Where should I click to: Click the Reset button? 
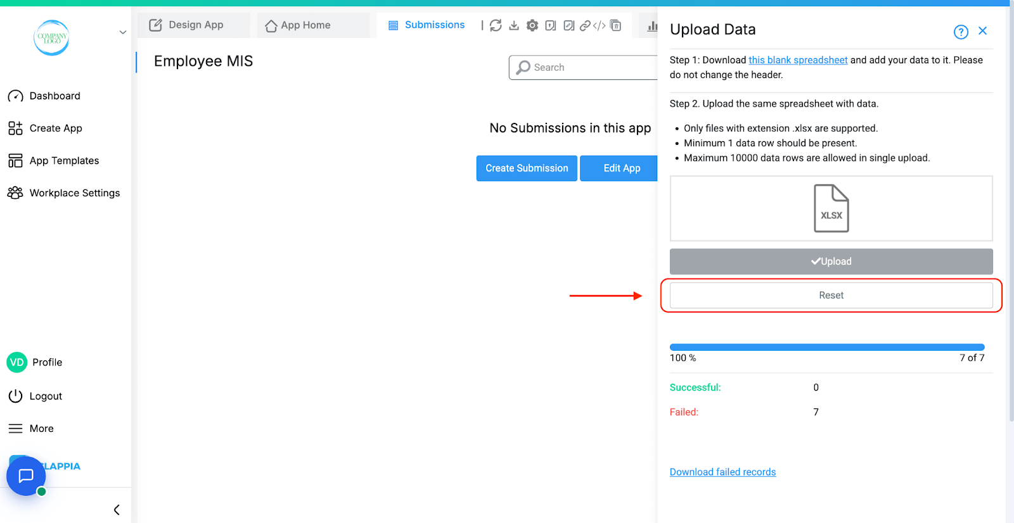[831, 295]
